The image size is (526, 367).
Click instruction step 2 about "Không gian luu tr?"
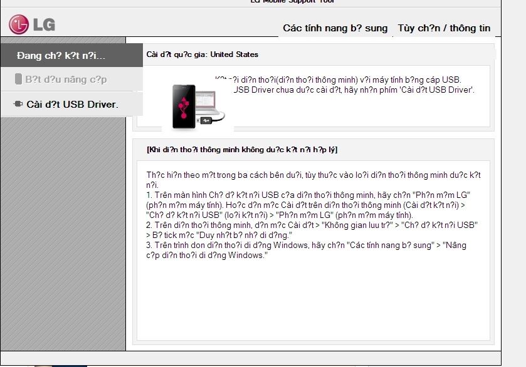pos(312,229)
